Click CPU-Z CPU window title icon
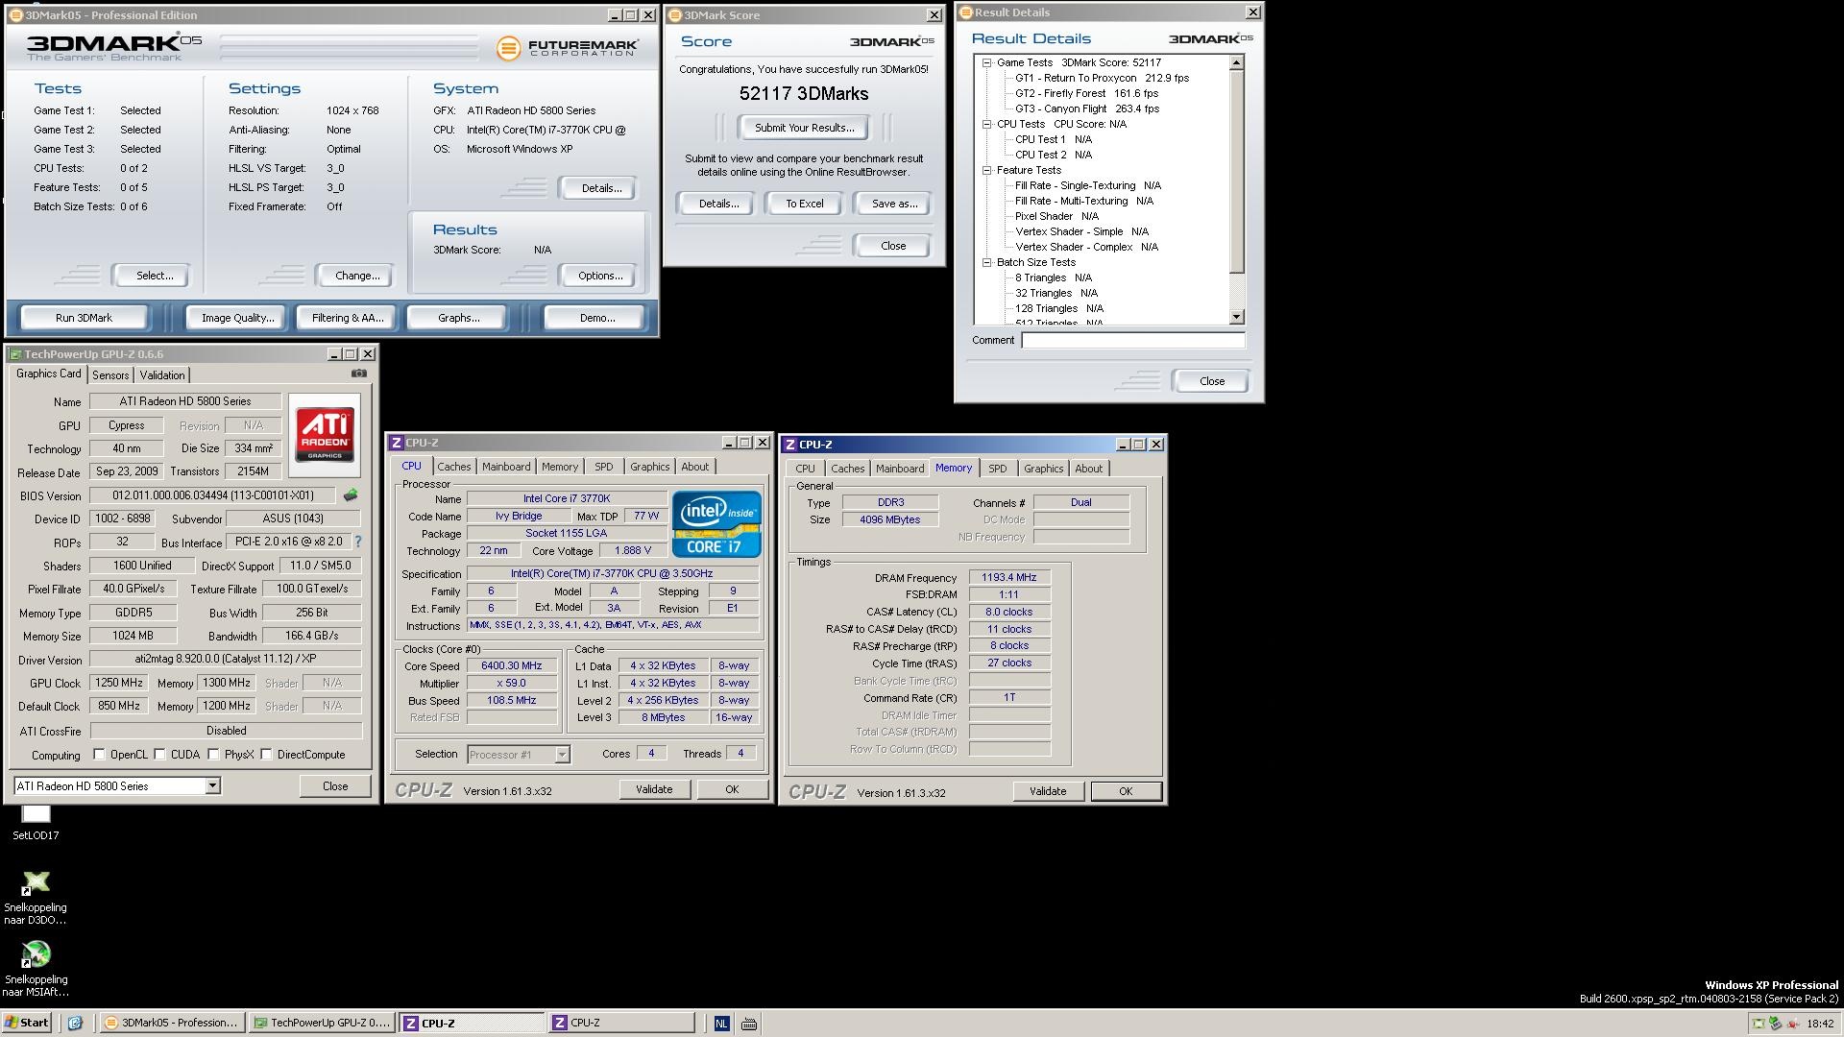 coord(396,443)
